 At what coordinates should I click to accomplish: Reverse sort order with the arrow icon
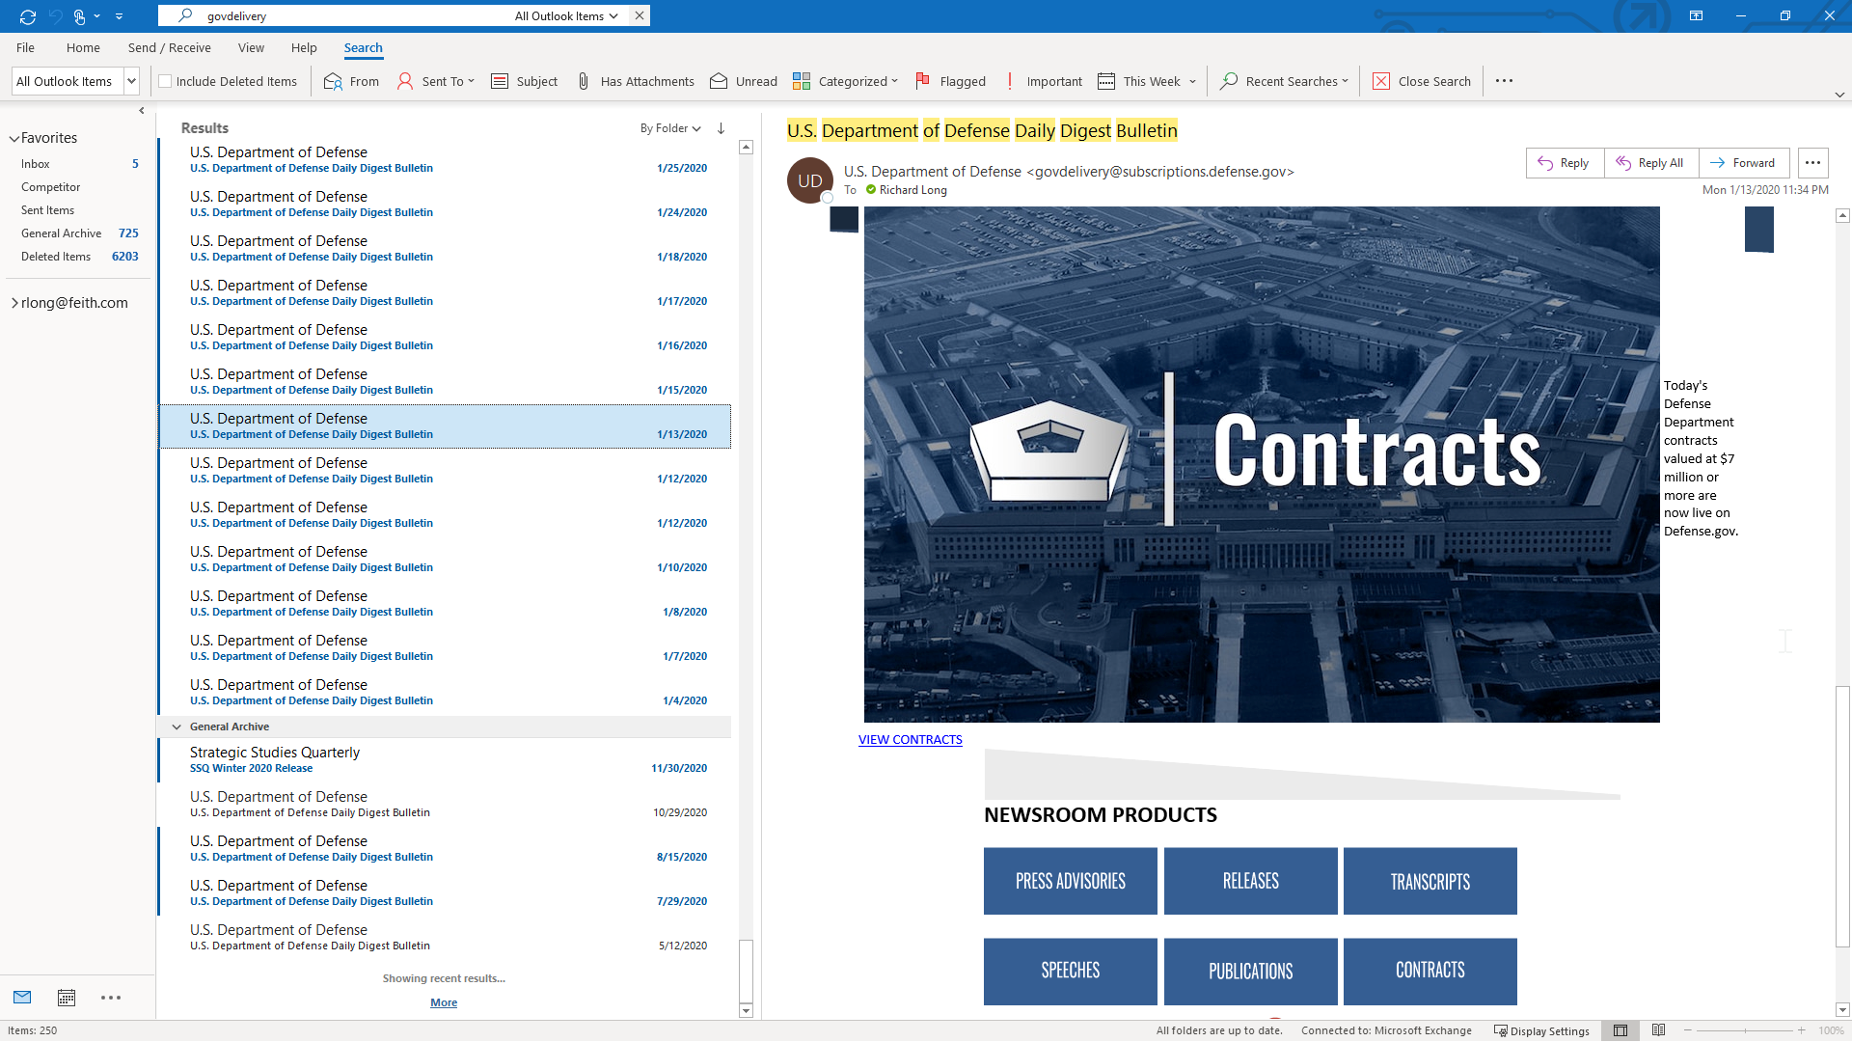point(721,128)
